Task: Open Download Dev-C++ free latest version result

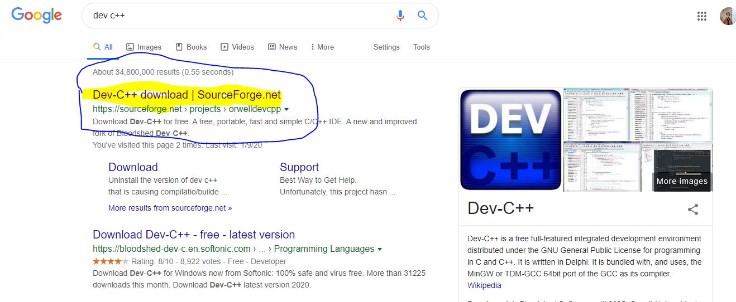Action: click(x=194, y=235)
